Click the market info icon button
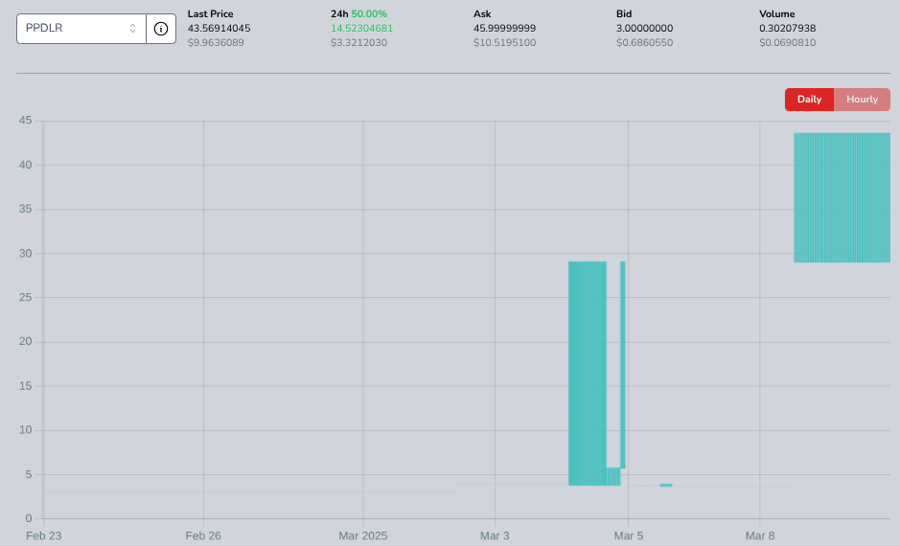 (x=161, y=29)
